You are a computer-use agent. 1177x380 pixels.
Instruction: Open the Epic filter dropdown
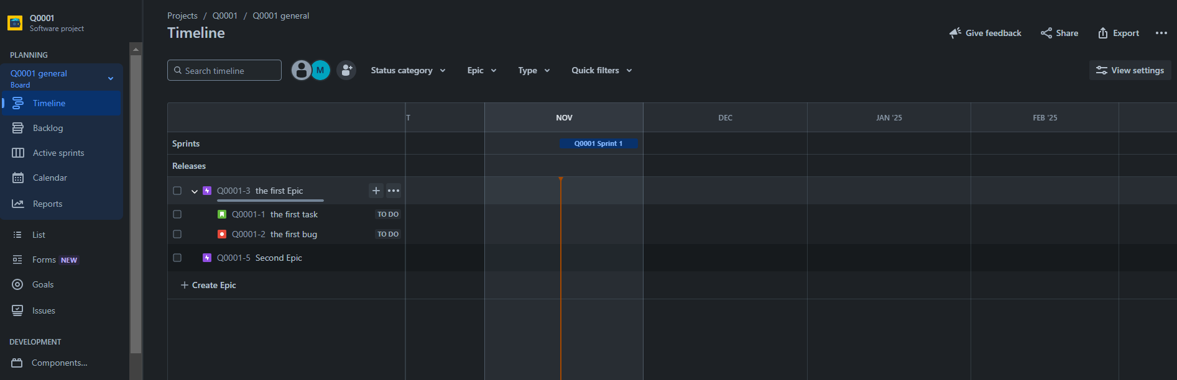482,70
